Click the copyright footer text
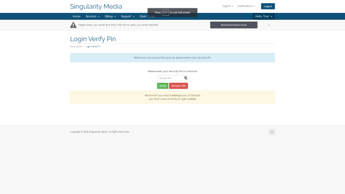 tap(99, 132)
